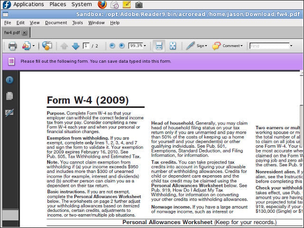Go to previous page up arrow

coord(64,46)
